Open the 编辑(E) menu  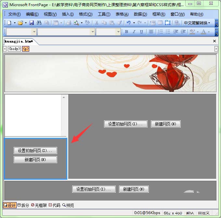pos(32,14)
